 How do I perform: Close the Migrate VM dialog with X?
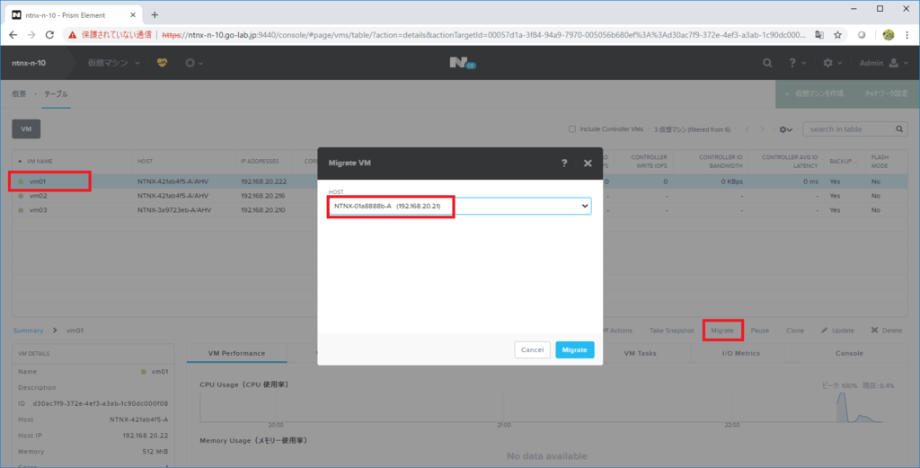tap(588, 163)
